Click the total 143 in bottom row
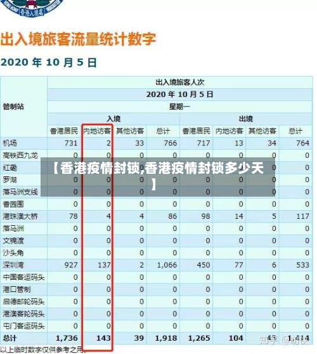The image size is (317, 354). (103, 338)
